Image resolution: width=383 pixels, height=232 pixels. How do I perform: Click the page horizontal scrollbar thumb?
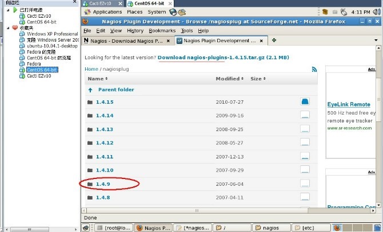(197, 210)
